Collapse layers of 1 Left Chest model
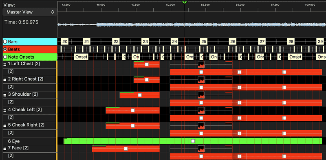The width and height of the screenshot is (326, 160). pyautogui.click(x=4, y=64)
